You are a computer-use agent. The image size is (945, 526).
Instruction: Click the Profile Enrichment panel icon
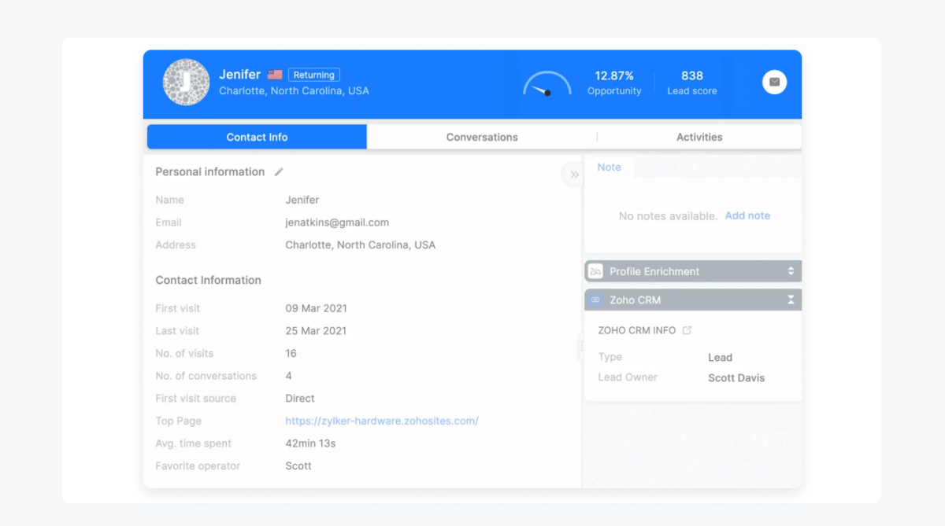596,270
